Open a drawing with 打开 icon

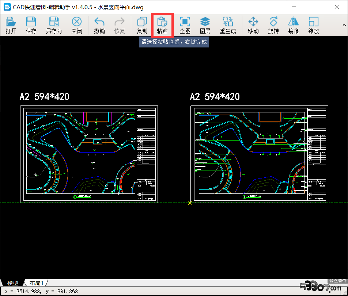click(11, 25)
